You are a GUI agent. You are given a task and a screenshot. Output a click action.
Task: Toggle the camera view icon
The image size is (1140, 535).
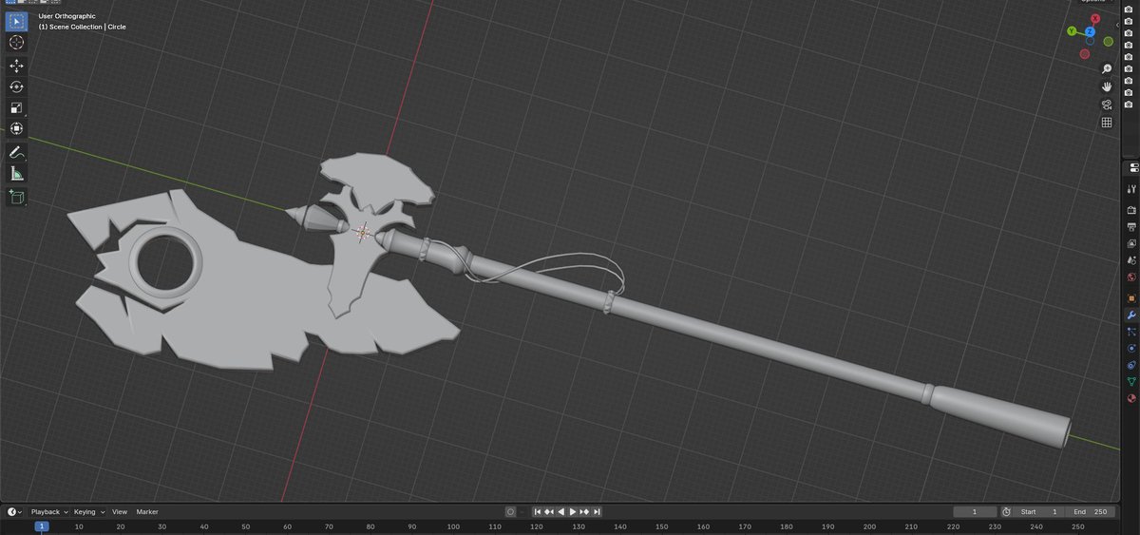(x=1107, y=105)
